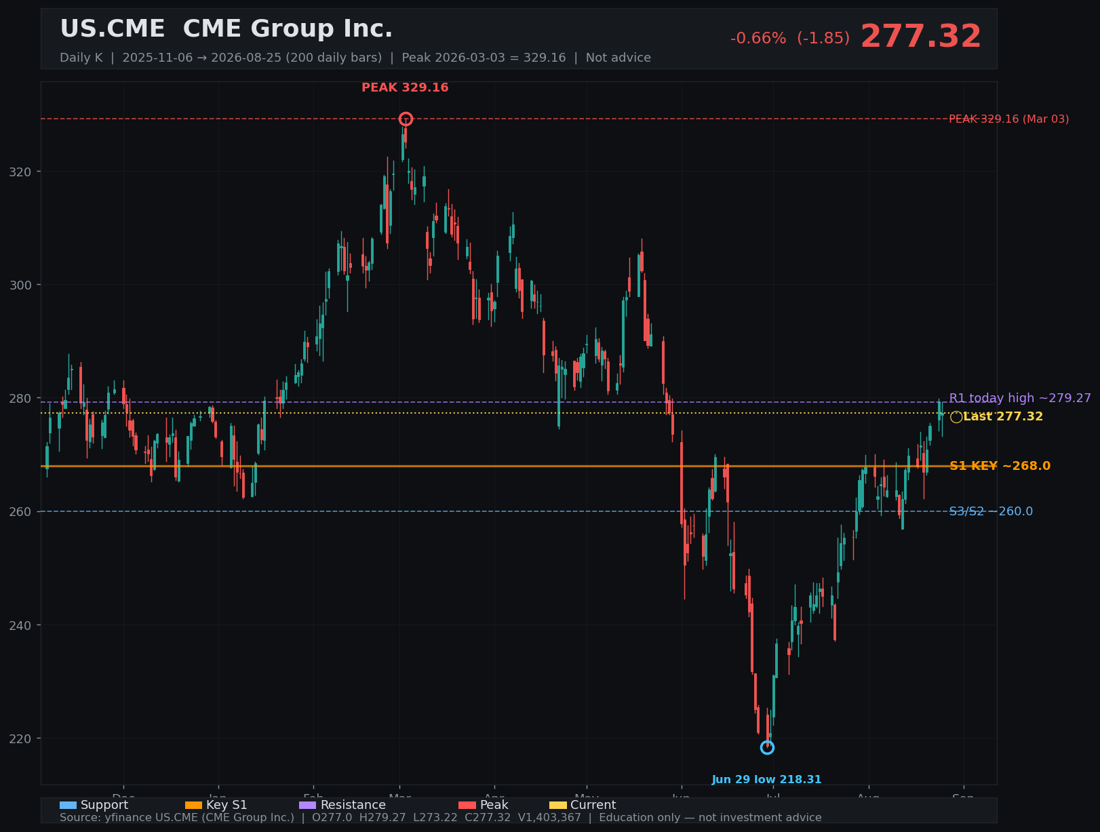
Task: Select the purple Resistance legend swatch
Action: pos(307,806)
